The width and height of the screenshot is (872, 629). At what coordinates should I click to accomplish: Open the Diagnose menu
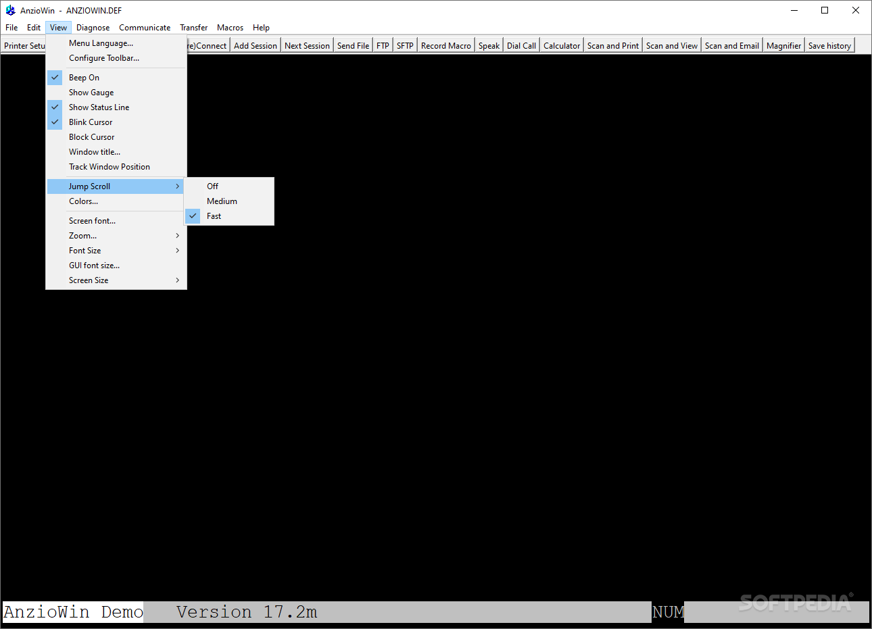tap(93, 28)
